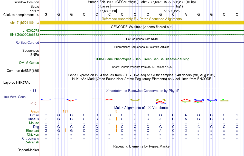Open the ENSG00000306583 gene label

[24, 35]
